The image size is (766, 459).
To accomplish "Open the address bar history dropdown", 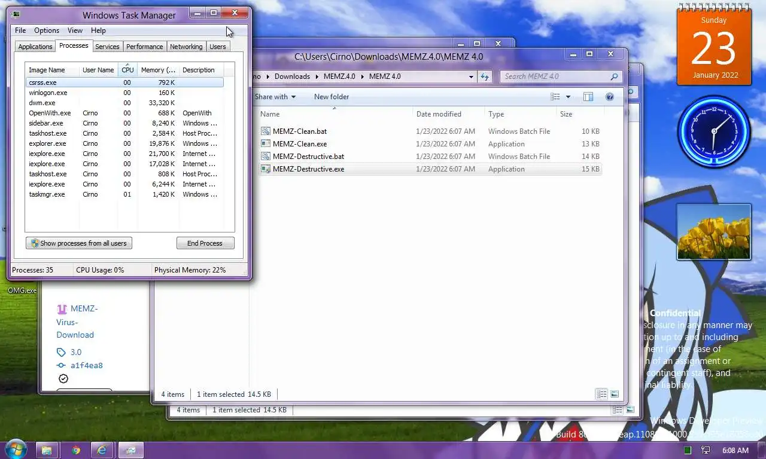I will point(472,76).
